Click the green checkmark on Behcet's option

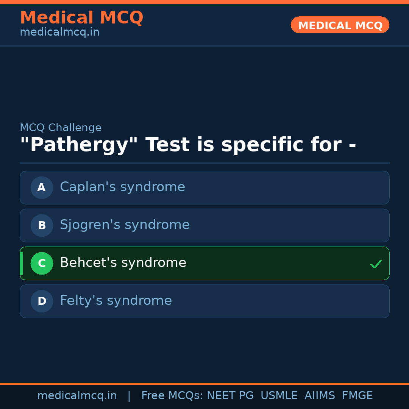376,264
